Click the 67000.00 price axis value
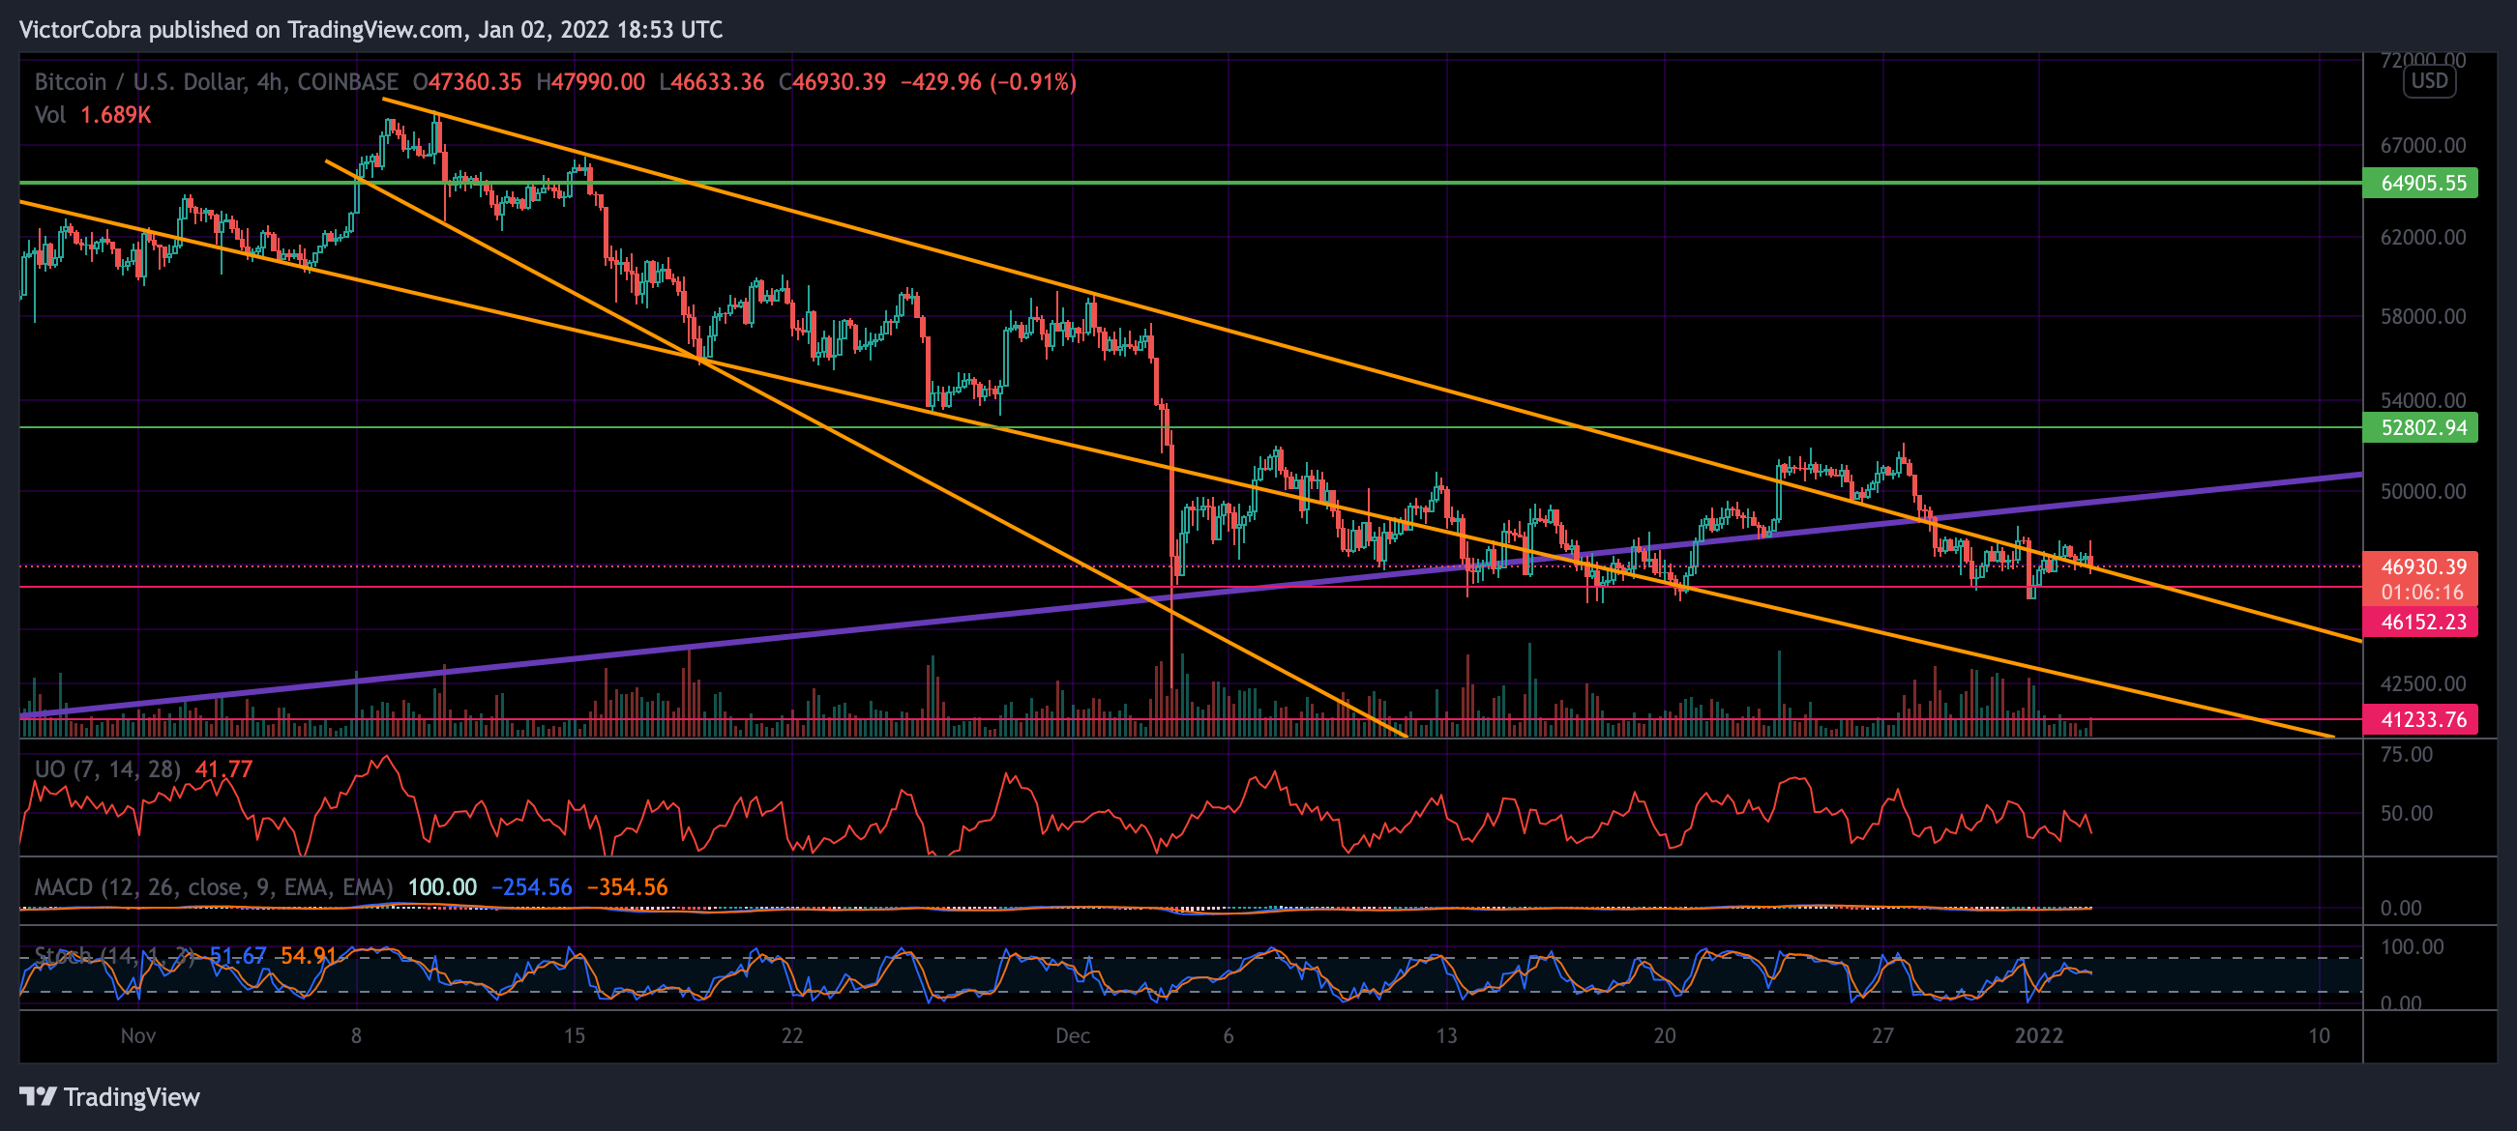 (2423, 146)
